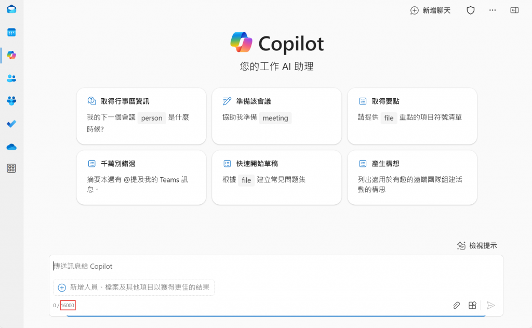Open the Calendar app in the sidebar
This screenshot has width=532, height=328.
pos(11,32)
